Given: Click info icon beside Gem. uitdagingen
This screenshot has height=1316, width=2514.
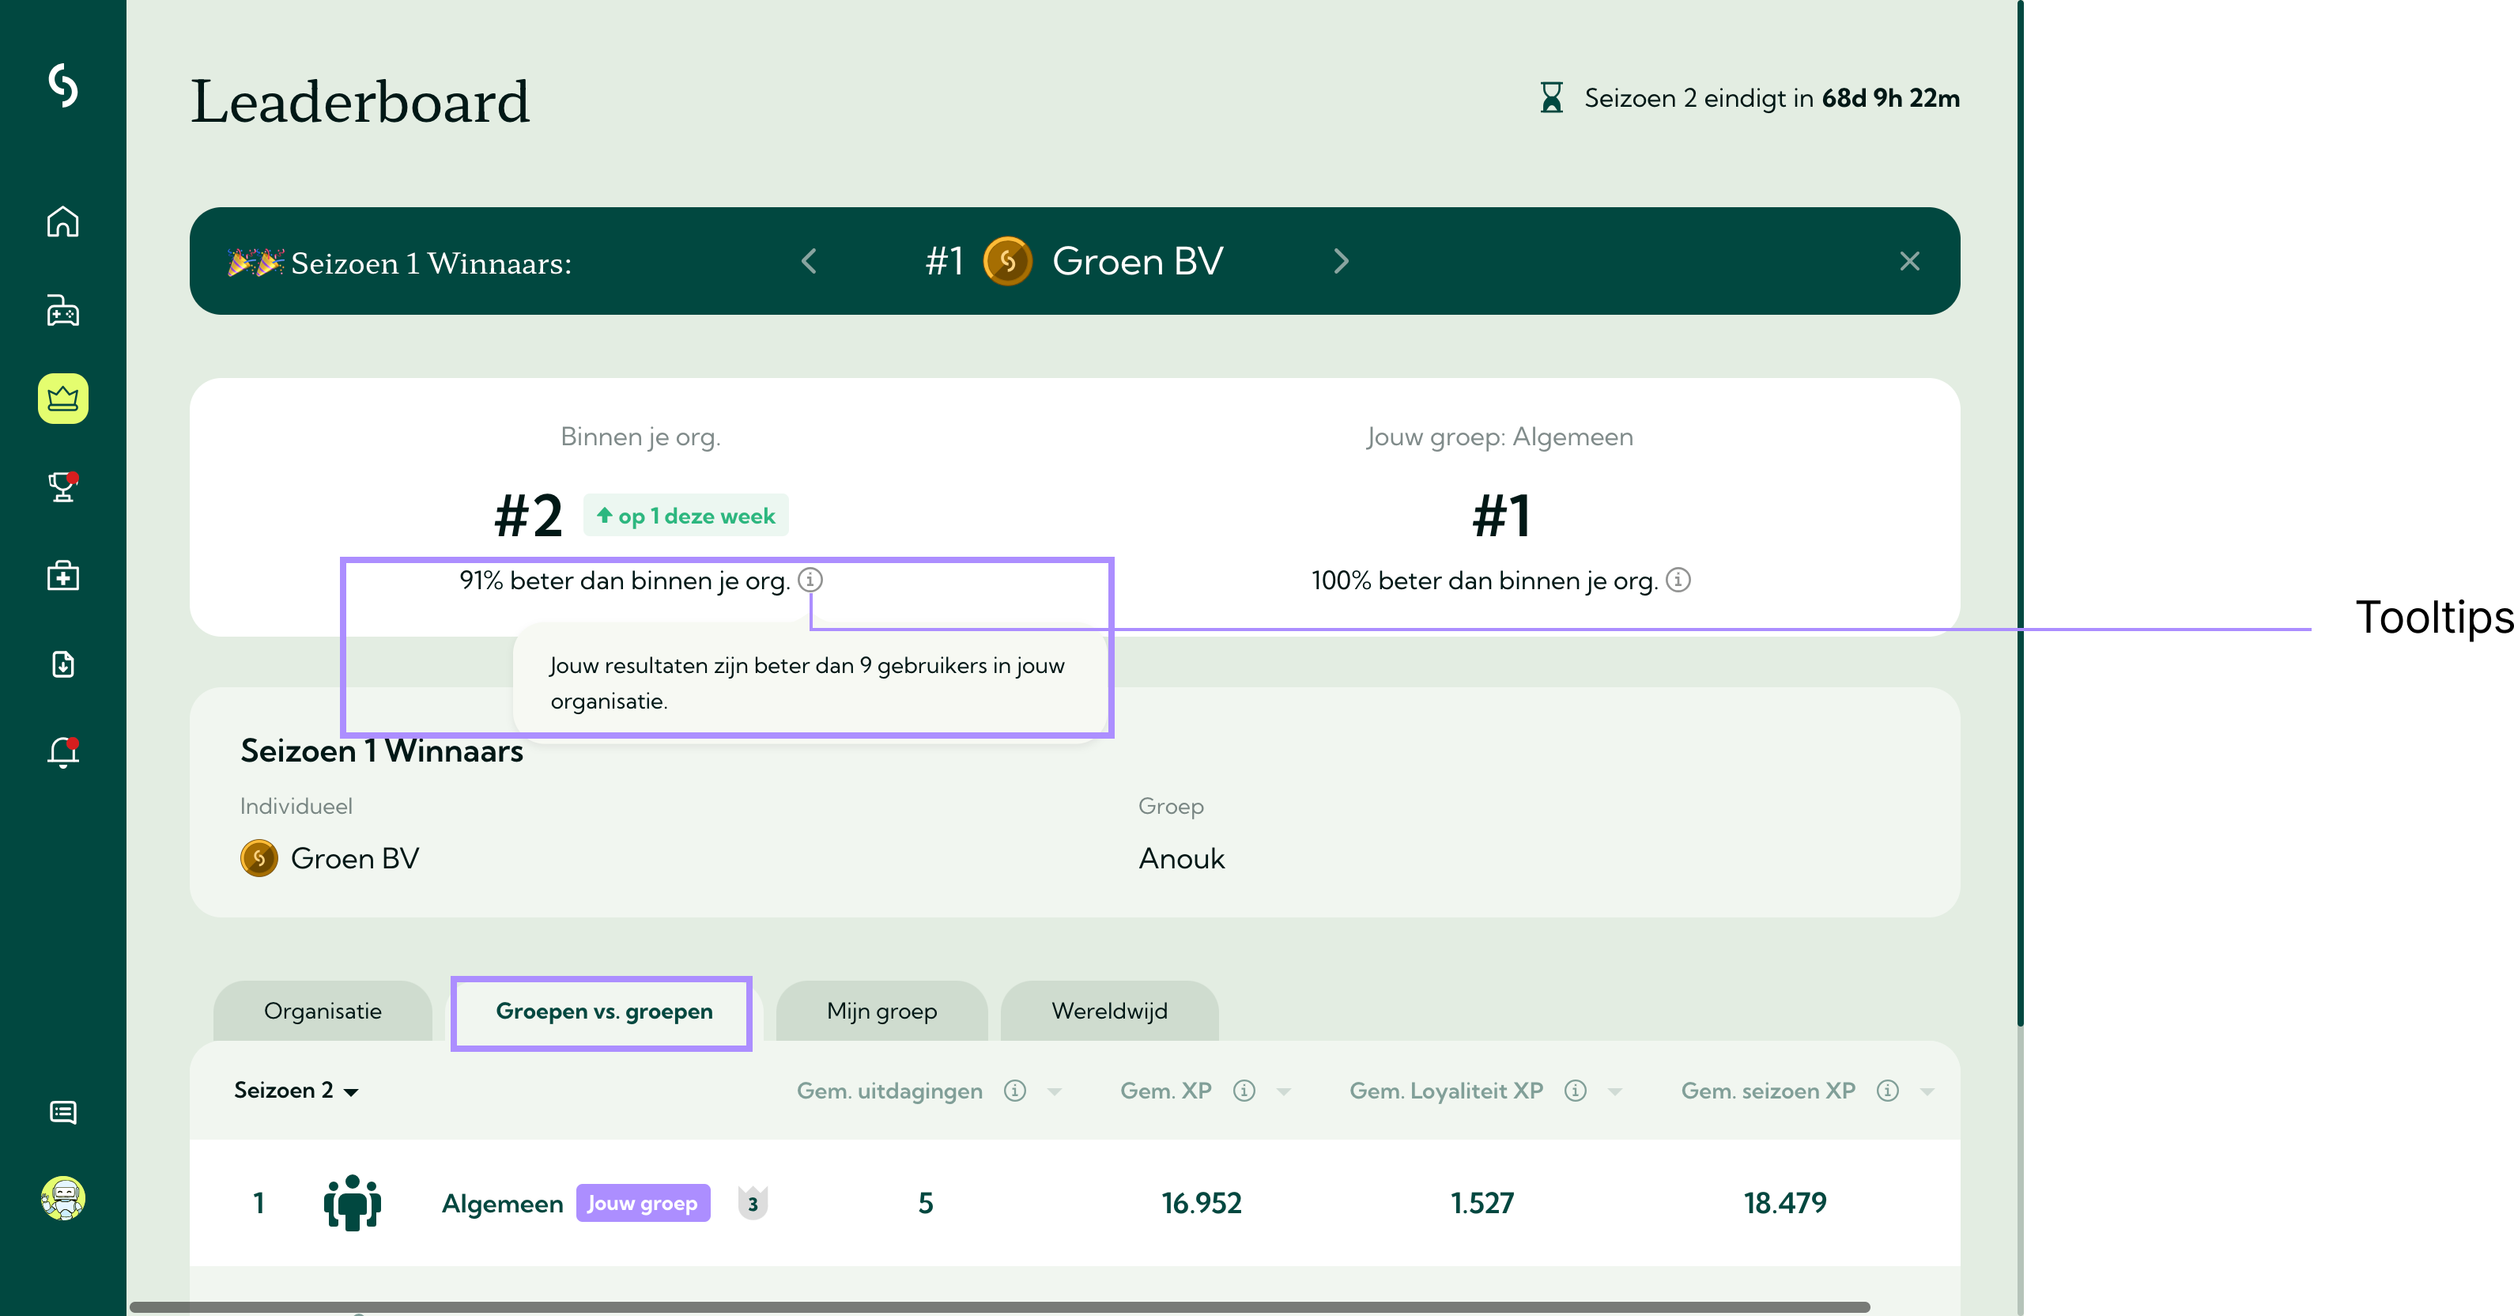Looking at the screenshot, I should point(1015,1091).
